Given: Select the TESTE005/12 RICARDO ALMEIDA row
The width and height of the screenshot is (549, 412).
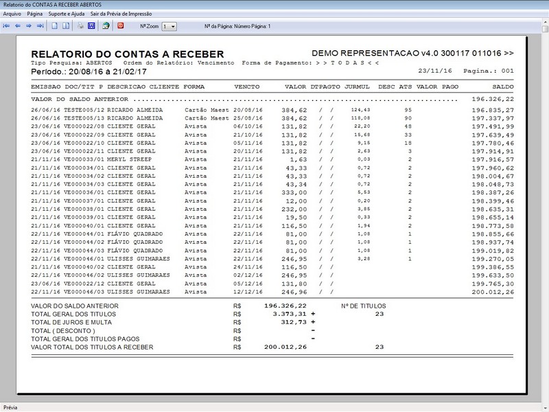Looking at the screenshot, I should (272, 110).
